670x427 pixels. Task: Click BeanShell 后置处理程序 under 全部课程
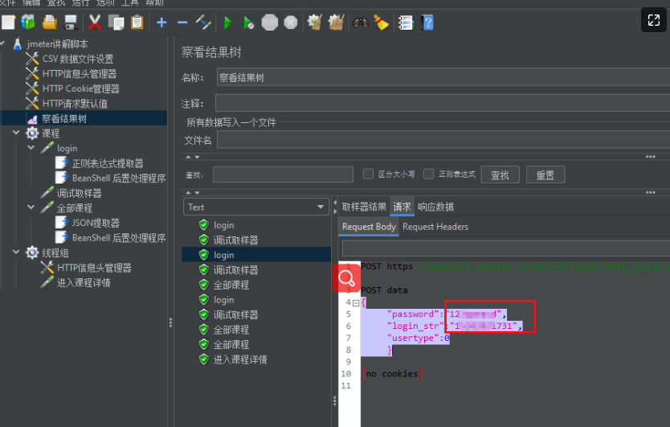pyautogui.click(x=118, y=237)
